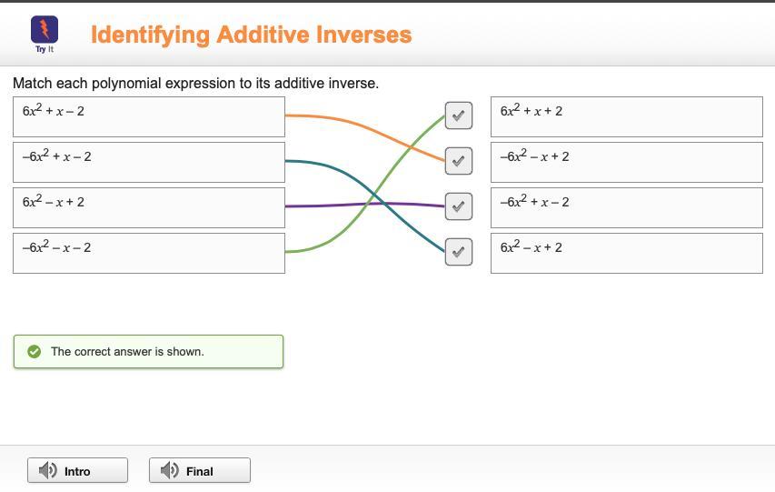775x492 pixels.
Task: Select right answer box –6x² – x + 2
Action: [626, 162]
